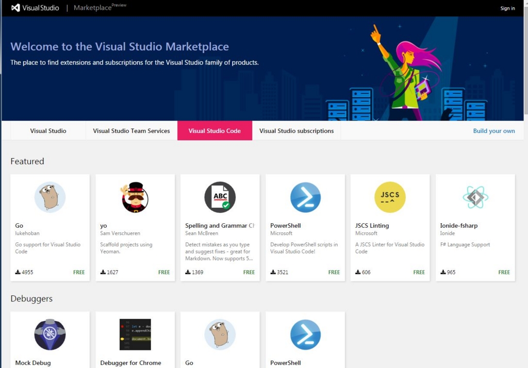528x368 pixels.
Task: Open the Mock Debug bug icon
Action: click(50, 334)
